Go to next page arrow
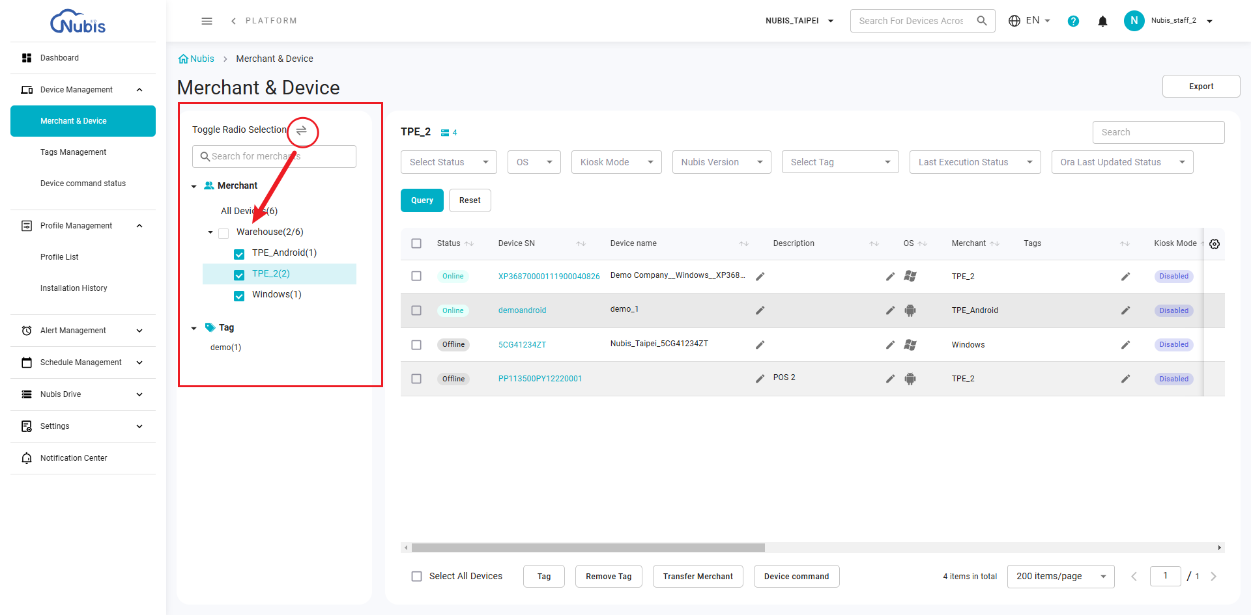This screenshot has width=1251, height=615. [1213, 577]
